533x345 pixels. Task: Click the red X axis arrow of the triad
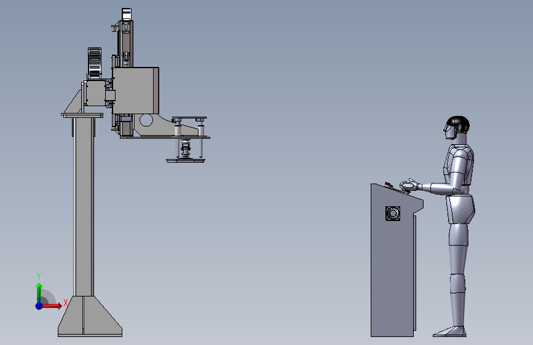click(x=52, y=306)
